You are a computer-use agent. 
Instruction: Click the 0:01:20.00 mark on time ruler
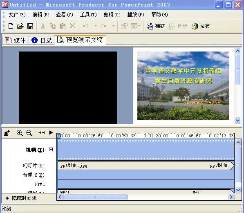pyautogui.click(x=156, y=136)
